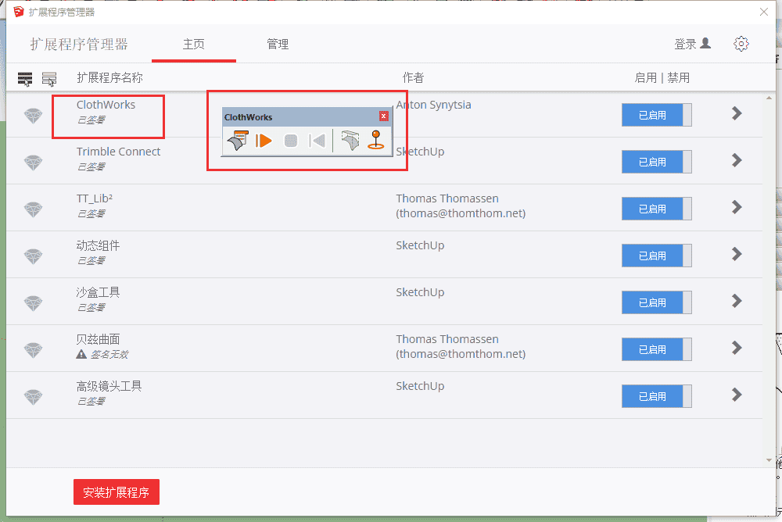Select all extensions list icon
Screen dimensions: 782x522
25,79
